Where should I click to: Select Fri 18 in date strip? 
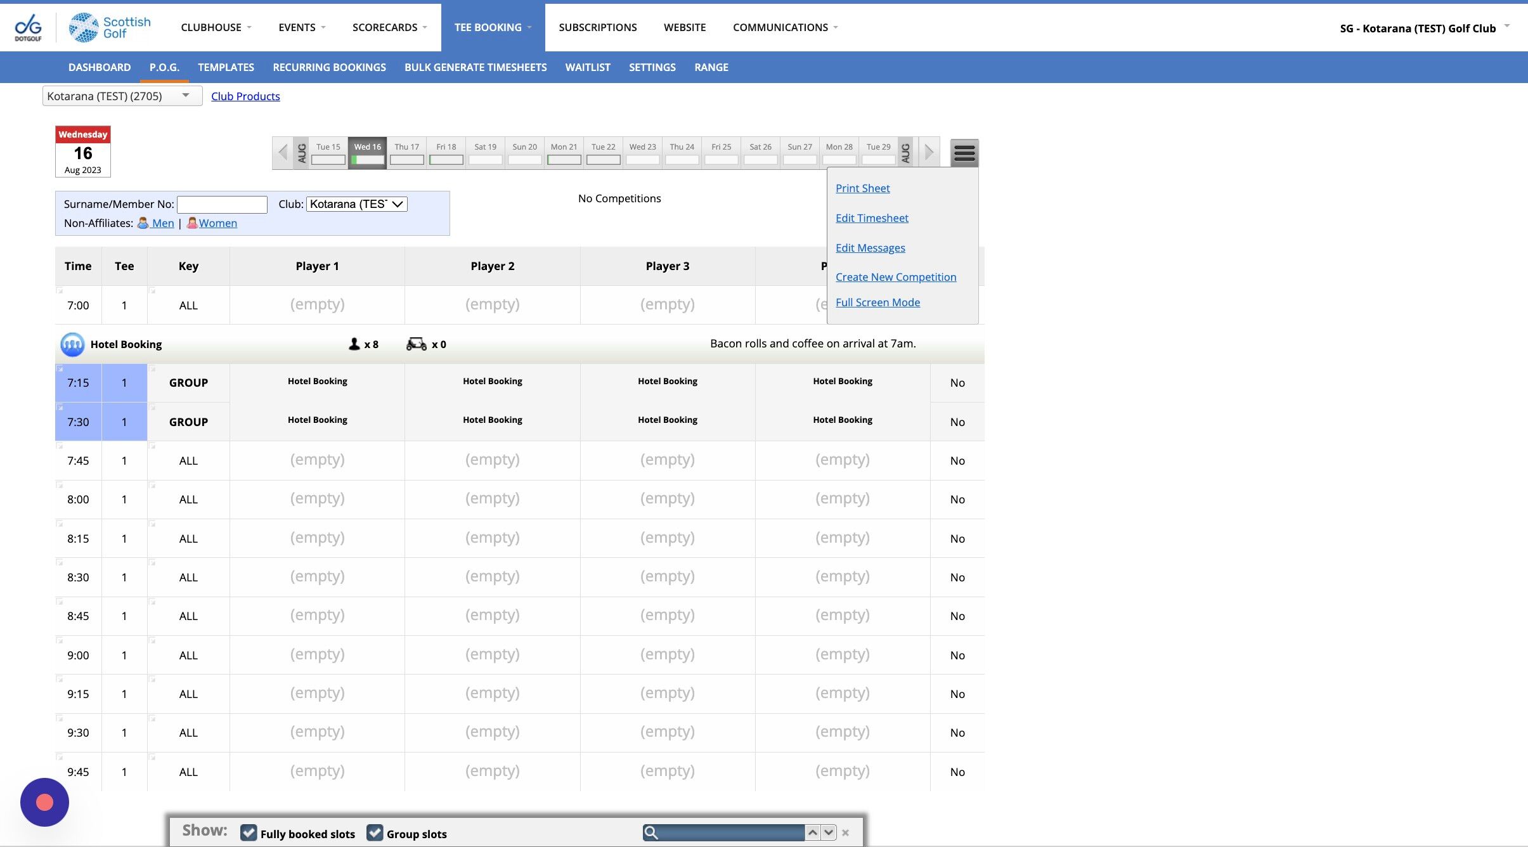(x=446, y=153)
